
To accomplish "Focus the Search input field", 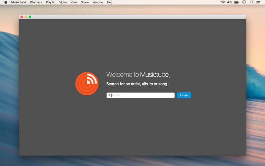I will 140,95.
